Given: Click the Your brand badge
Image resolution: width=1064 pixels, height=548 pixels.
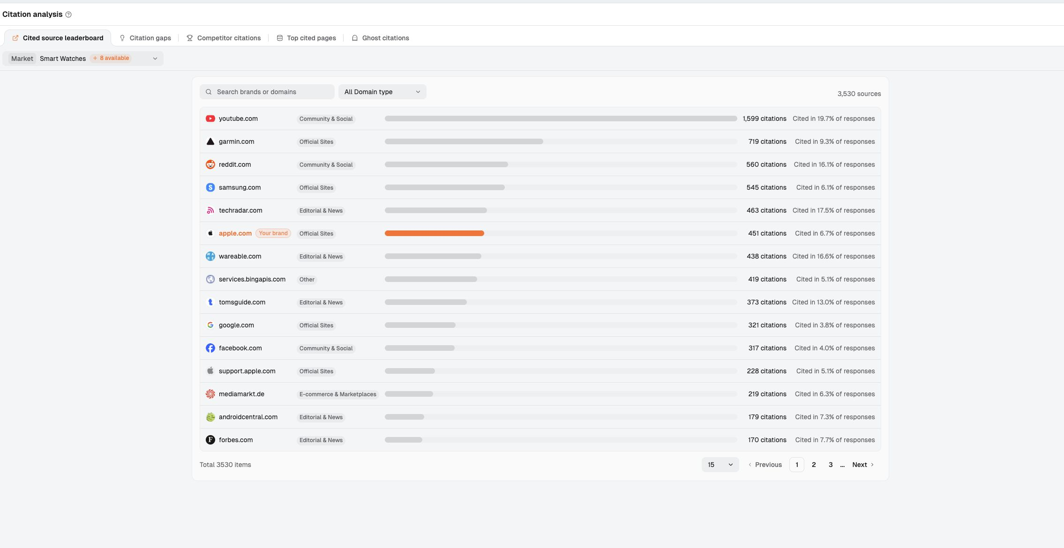Looking at the screenshot, I should tap(273, 233).
